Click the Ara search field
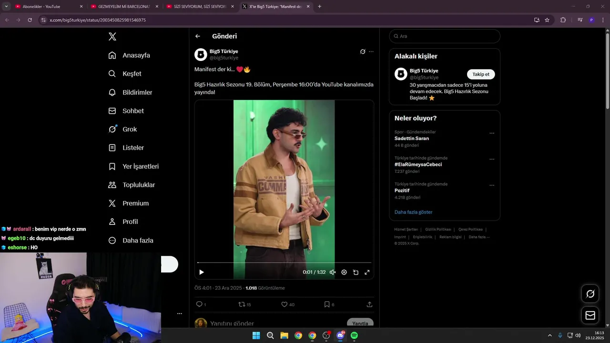 tap(445, 36)
